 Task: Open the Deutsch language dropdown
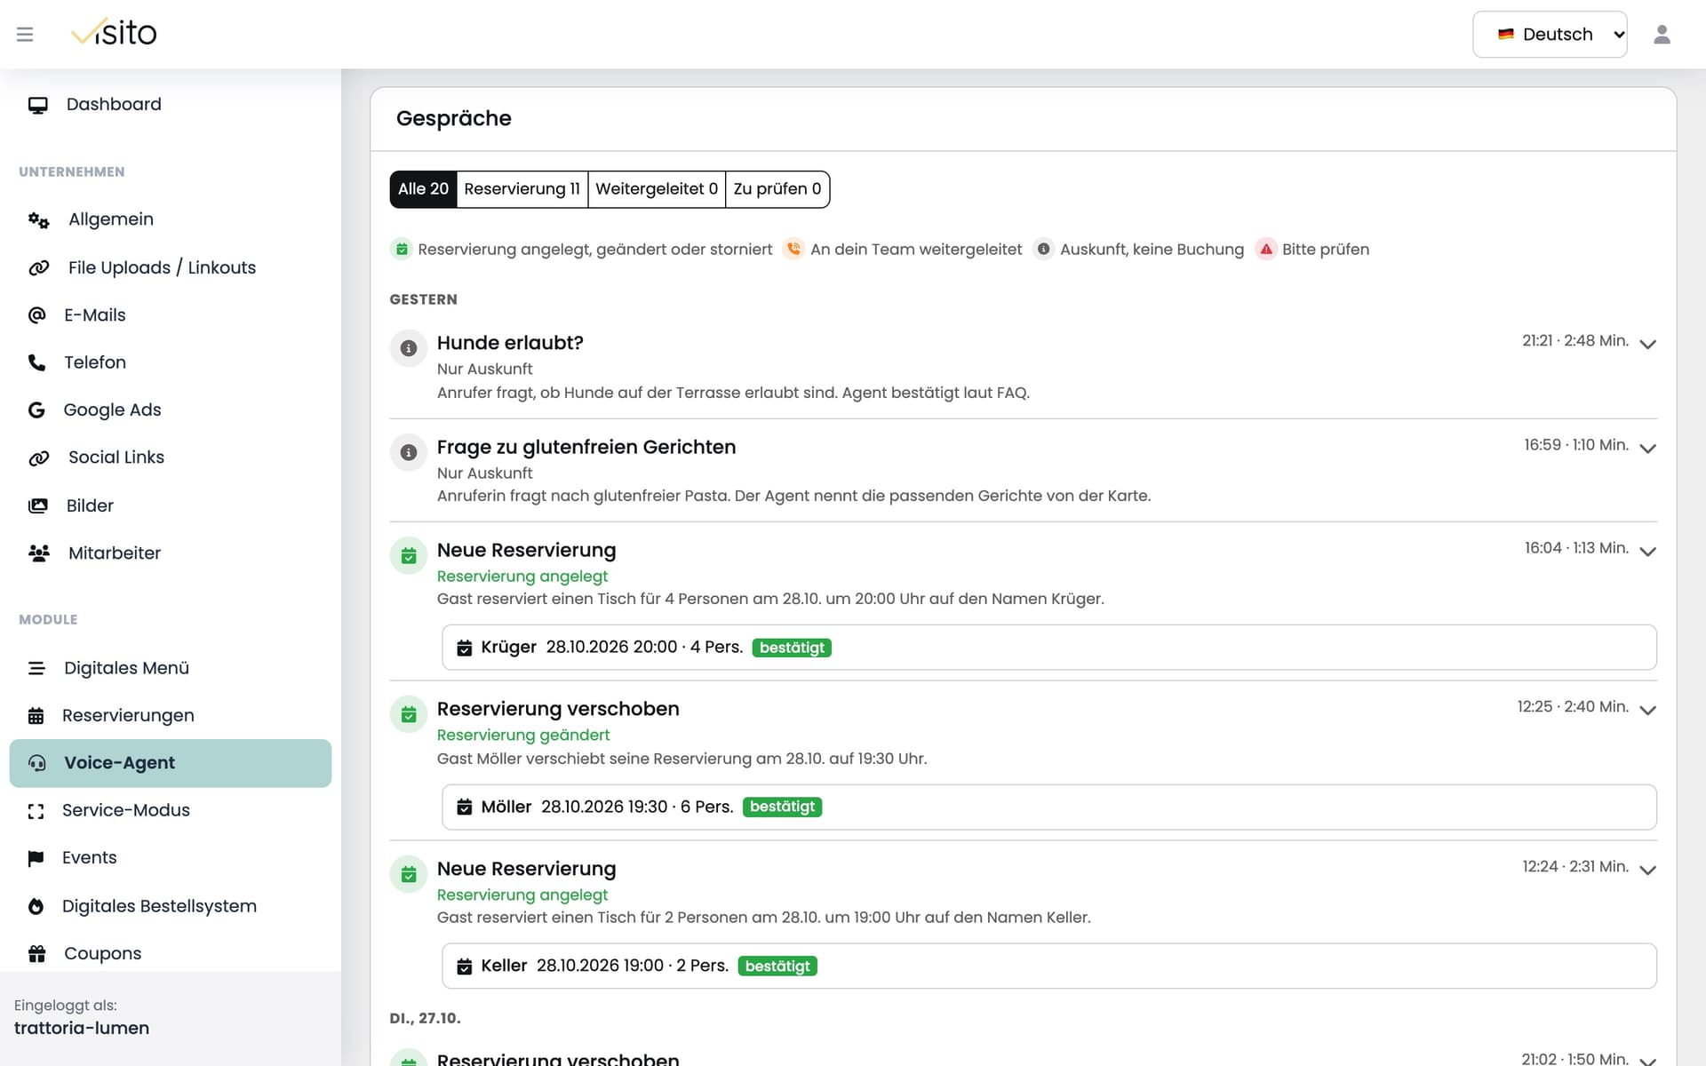pos(1550,35)
